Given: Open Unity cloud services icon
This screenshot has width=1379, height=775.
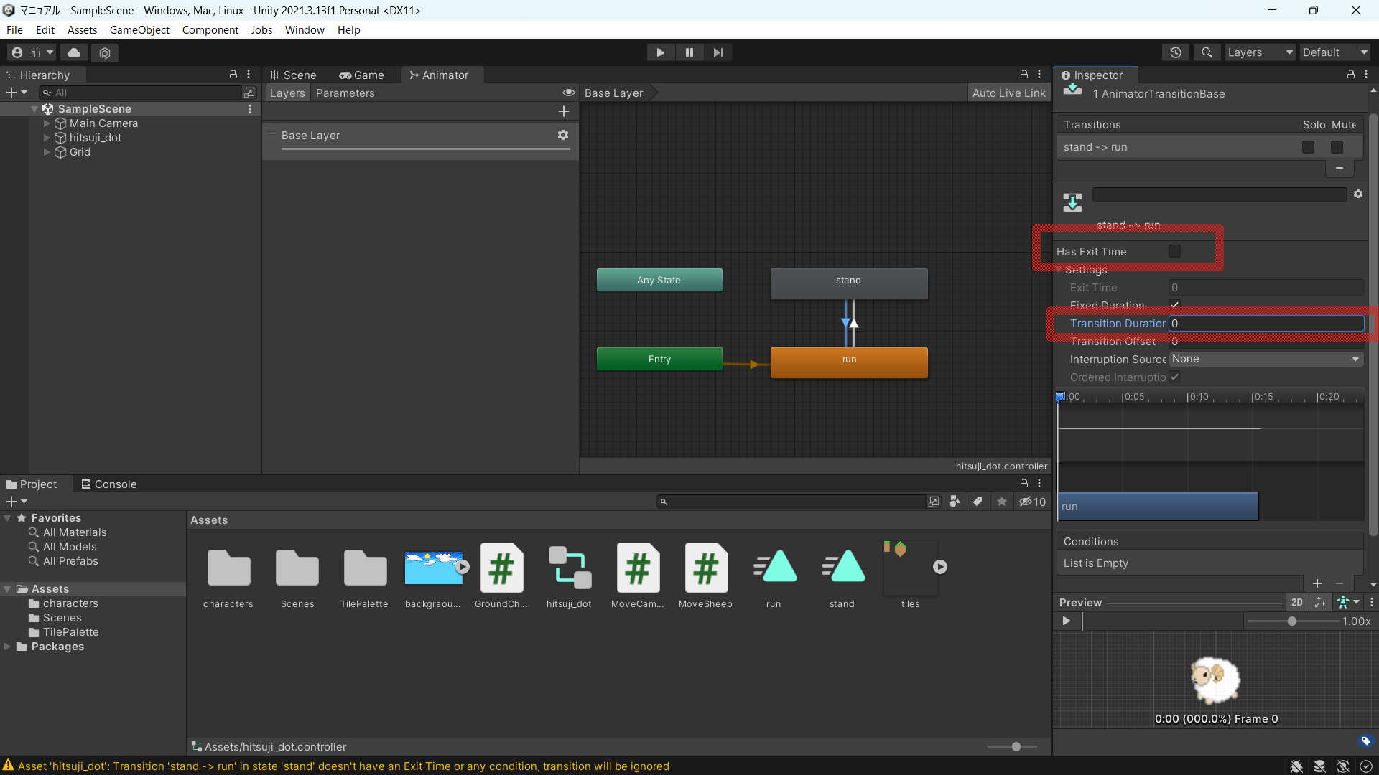Looking at the screenshot, I should [74, 52].
